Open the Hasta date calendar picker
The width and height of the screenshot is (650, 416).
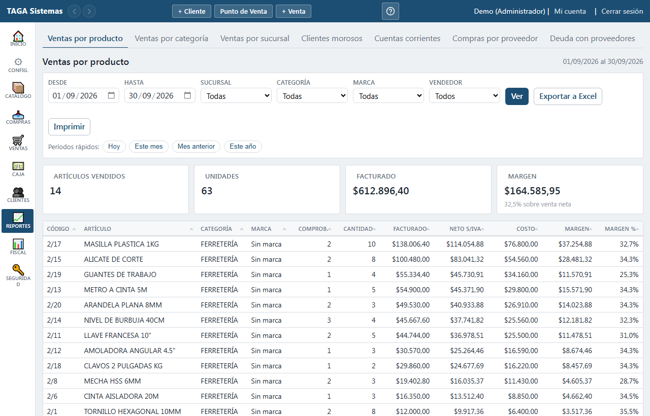[x=188, y=95]
